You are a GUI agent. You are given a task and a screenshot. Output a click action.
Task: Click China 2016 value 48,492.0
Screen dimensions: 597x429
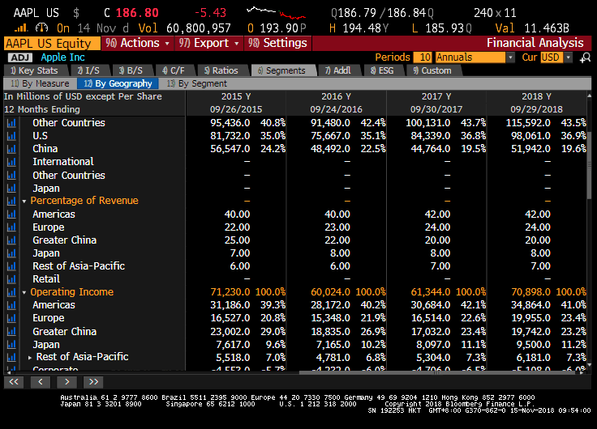click(x=330, y=149)
